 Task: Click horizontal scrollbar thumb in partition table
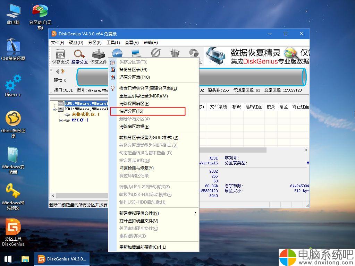point(233,150)
